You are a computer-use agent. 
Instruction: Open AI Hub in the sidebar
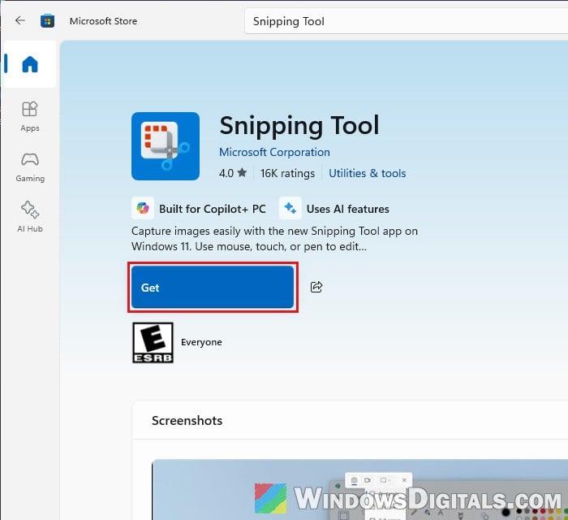[x=30, y=217]
